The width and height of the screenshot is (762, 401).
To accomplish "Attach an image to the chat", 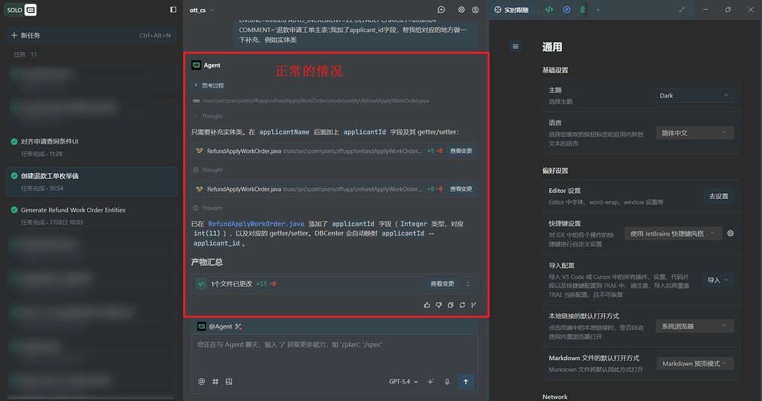I will pos(229,382).
